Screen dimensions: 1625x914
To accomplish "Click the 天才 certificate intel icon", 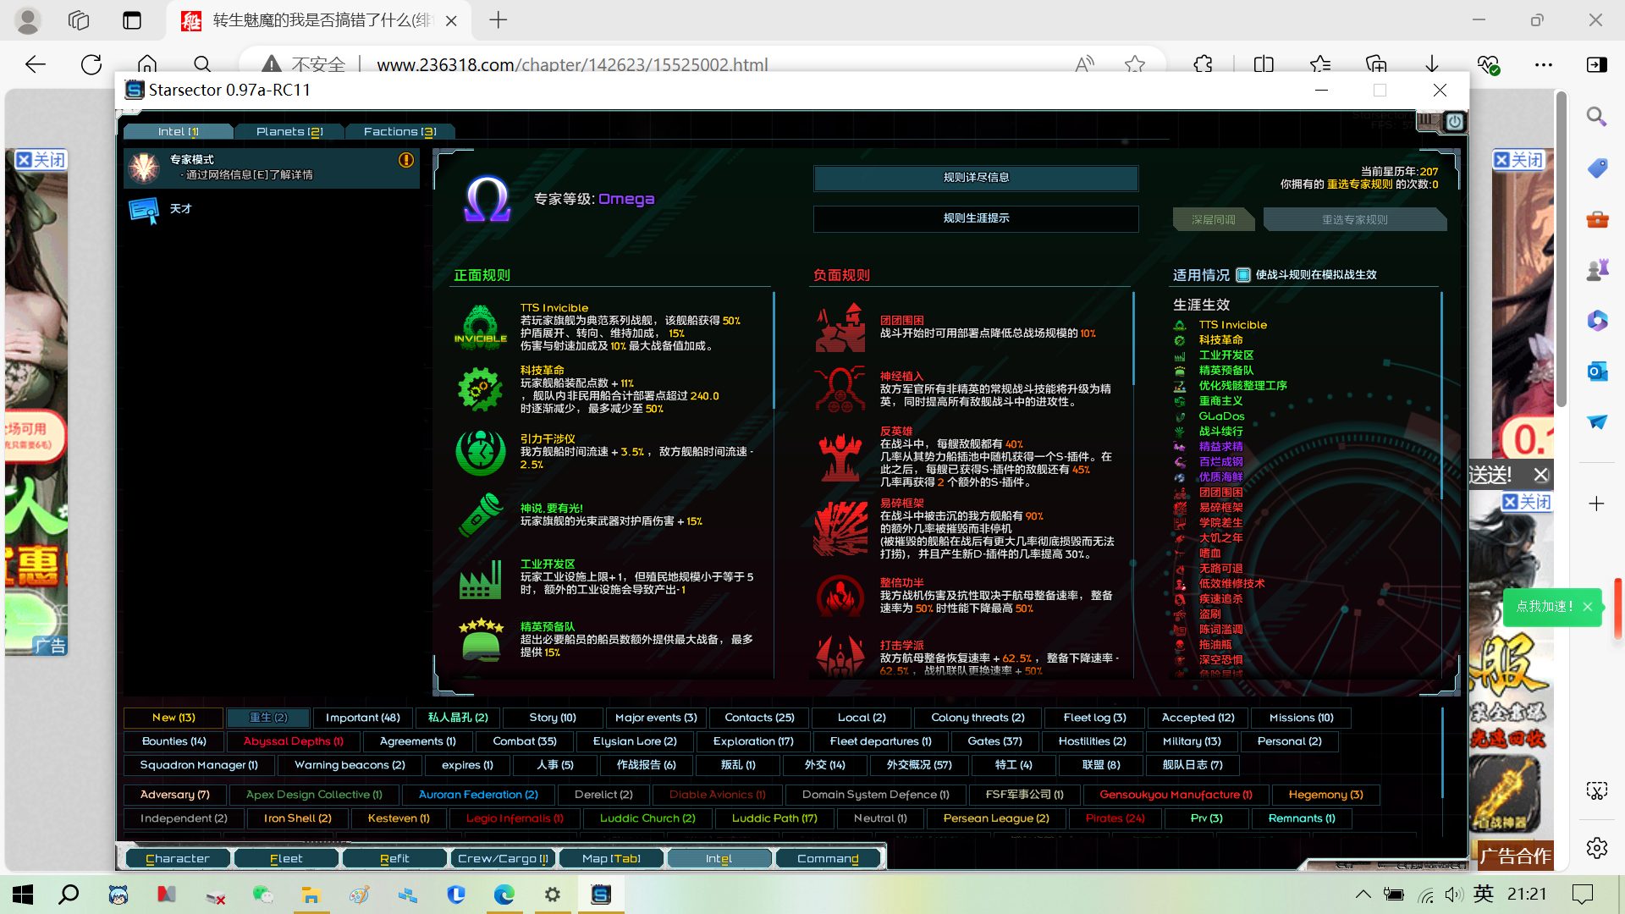I will pos(144,209).
